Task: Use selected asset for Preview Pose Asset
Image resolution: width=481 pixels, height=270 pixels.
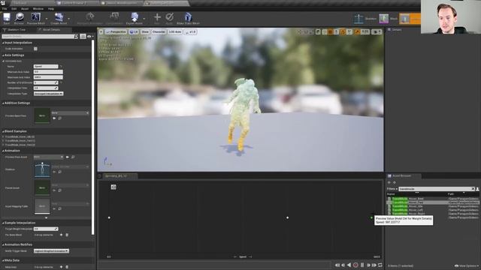Action: pos(68,157)
